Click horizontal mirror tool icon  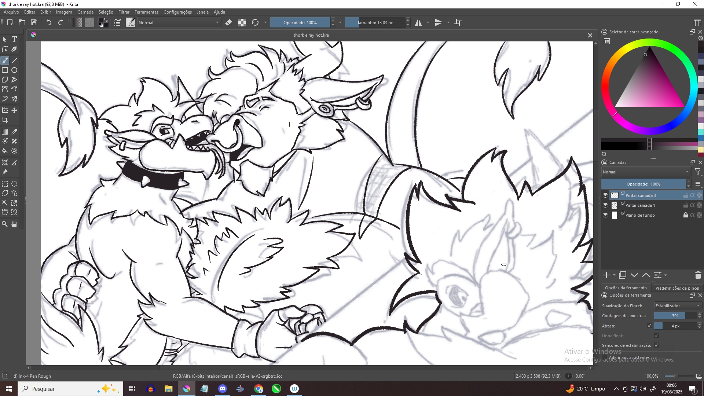point(418,23)
